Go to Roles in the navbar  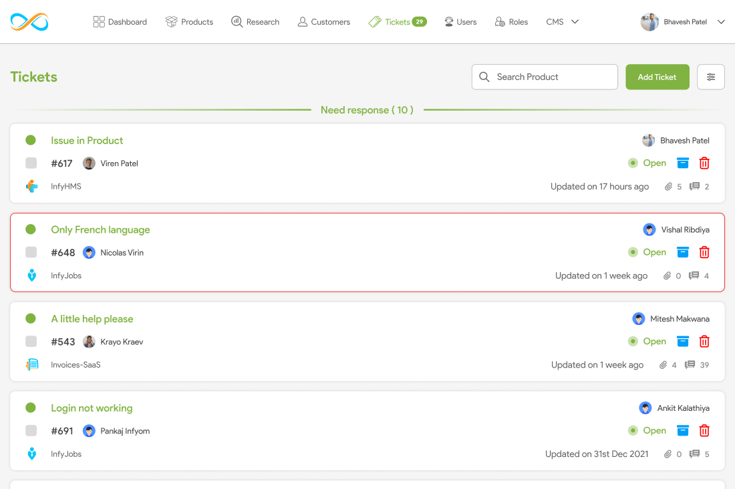511,22
